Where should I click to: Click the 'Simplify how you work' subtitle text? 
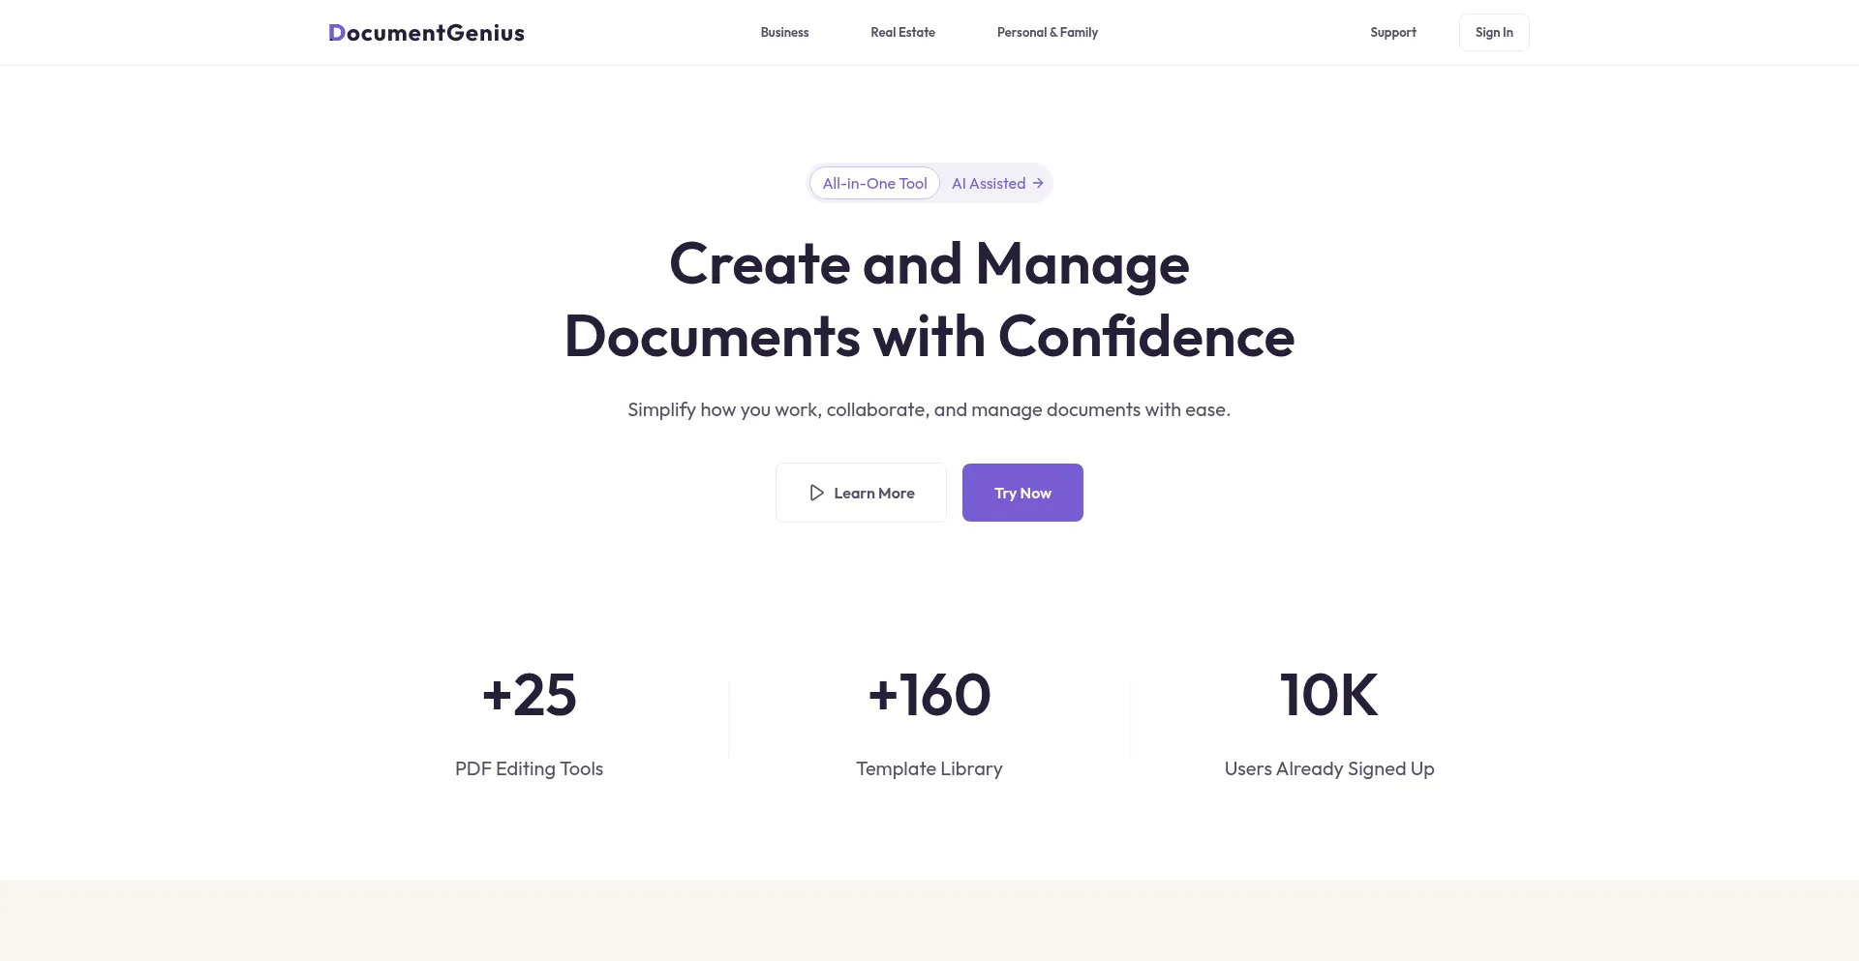coord(929,409)
